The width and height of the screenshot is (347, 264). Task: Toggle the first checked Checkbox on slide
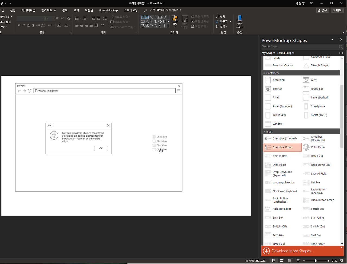154,137
